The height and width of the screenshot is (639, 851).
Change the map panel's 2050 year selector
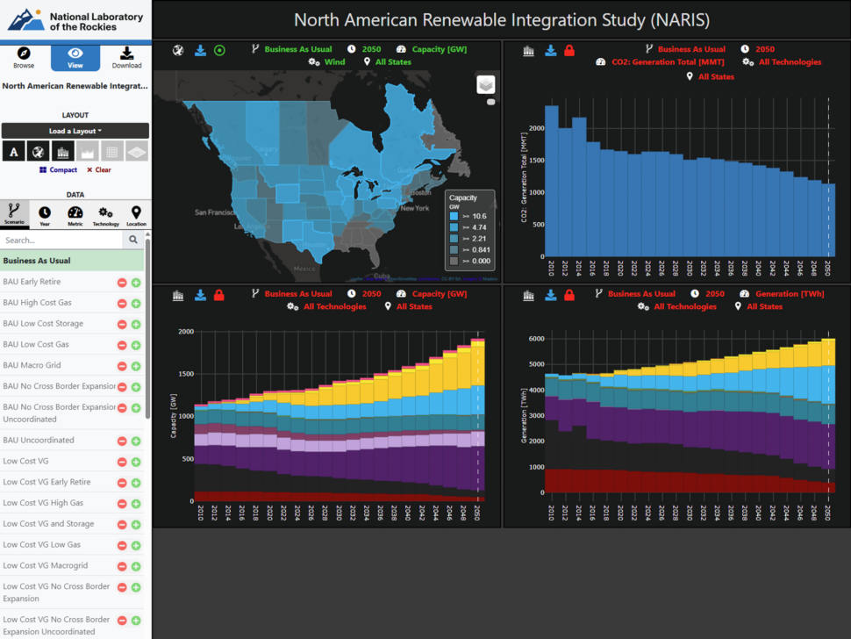point(365,49)
